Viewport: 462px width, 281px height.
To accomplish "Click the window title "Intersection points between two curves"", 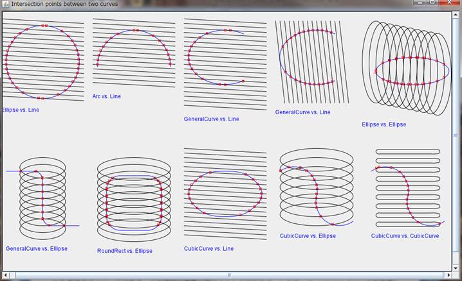I will coord(64,4).
